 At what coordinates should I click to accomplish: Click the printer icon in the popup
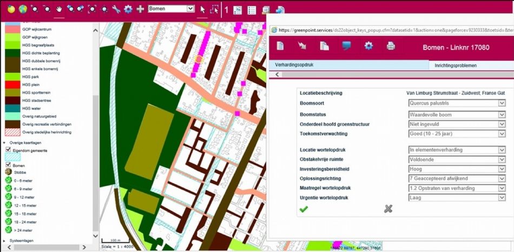tap(391, 46)
